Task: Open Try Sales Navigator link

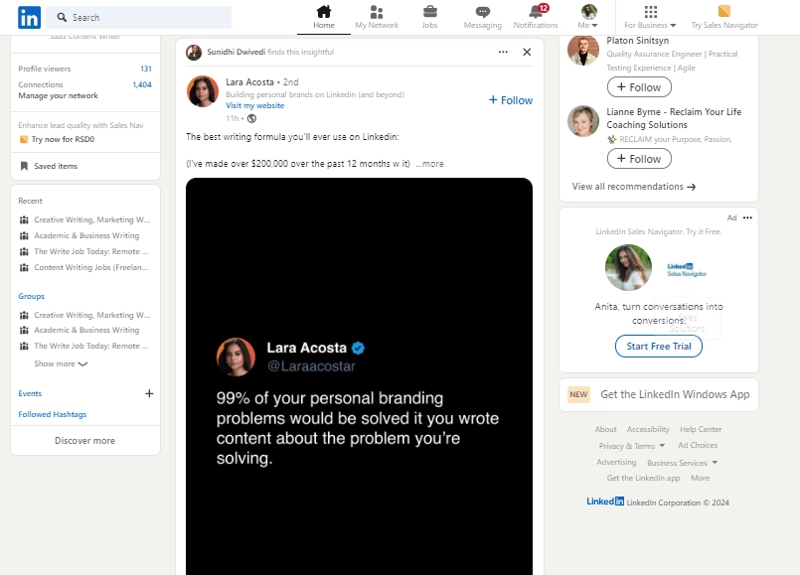Action: coord(724,17)
